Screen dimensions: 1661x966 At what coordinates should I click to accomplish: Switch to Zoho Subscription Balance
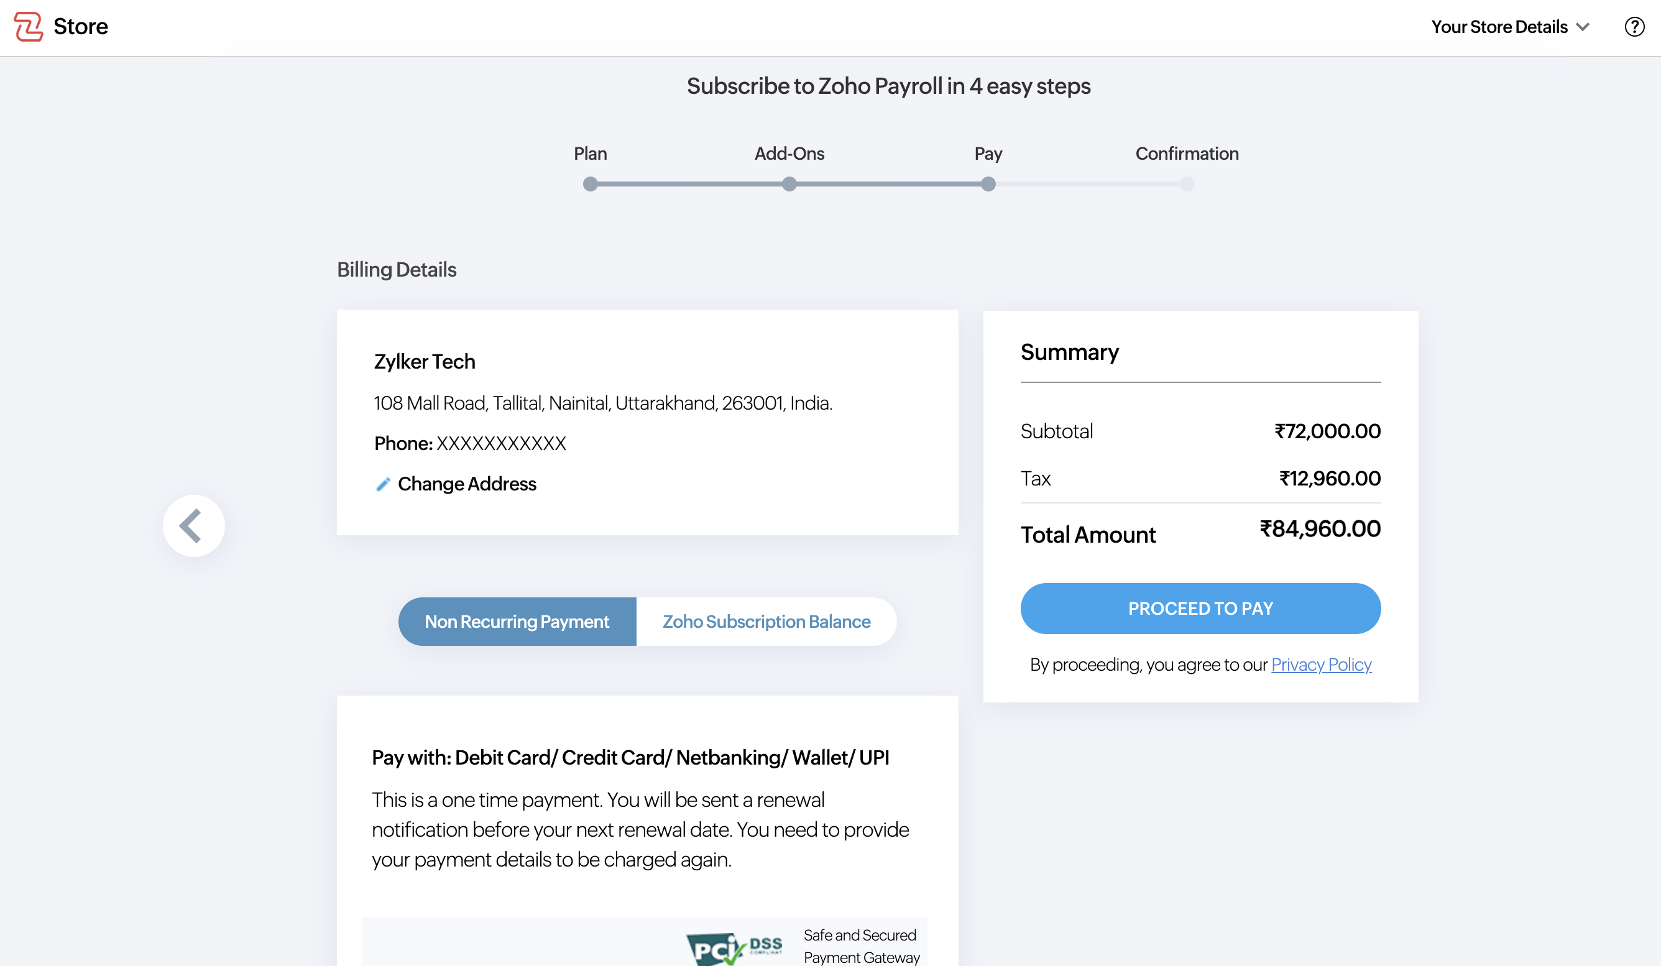(766, 622)
